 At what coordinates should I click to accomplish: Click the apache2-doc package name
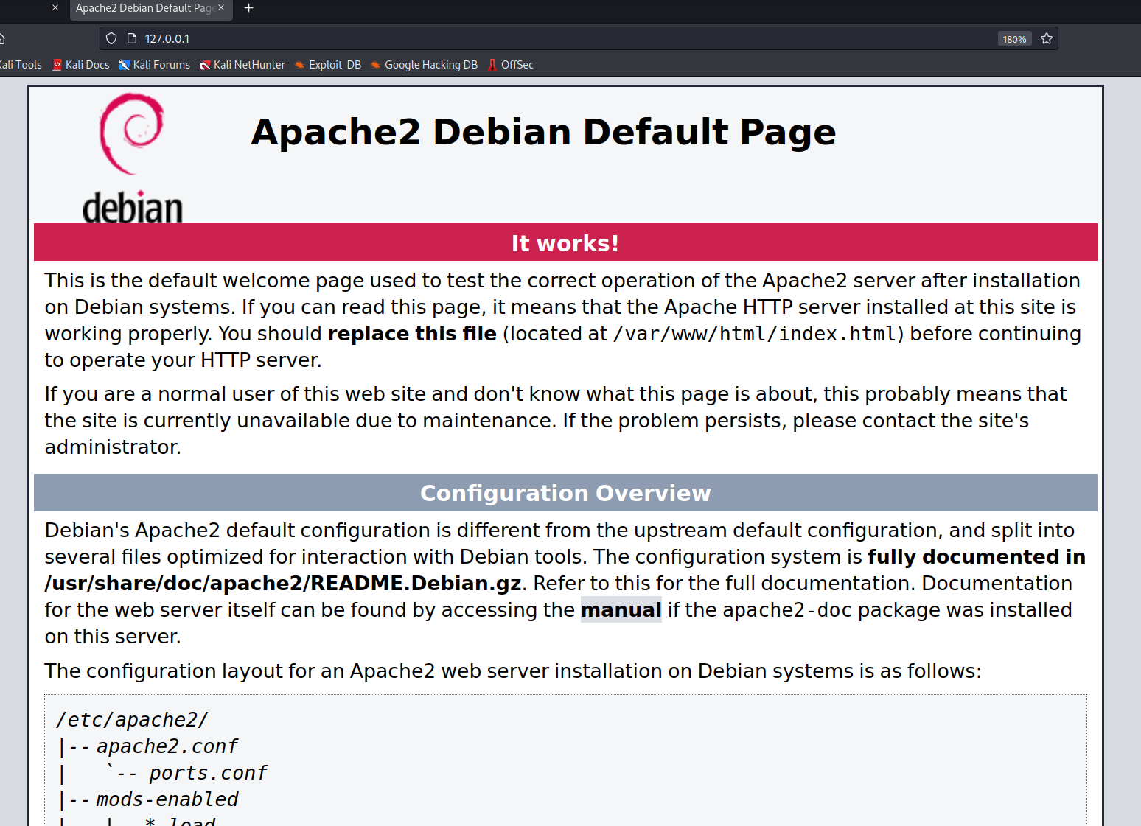tap(787, 610)
